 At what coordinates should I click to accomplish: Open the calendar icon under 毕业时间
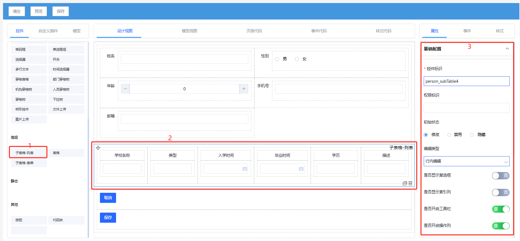(301, 169)
